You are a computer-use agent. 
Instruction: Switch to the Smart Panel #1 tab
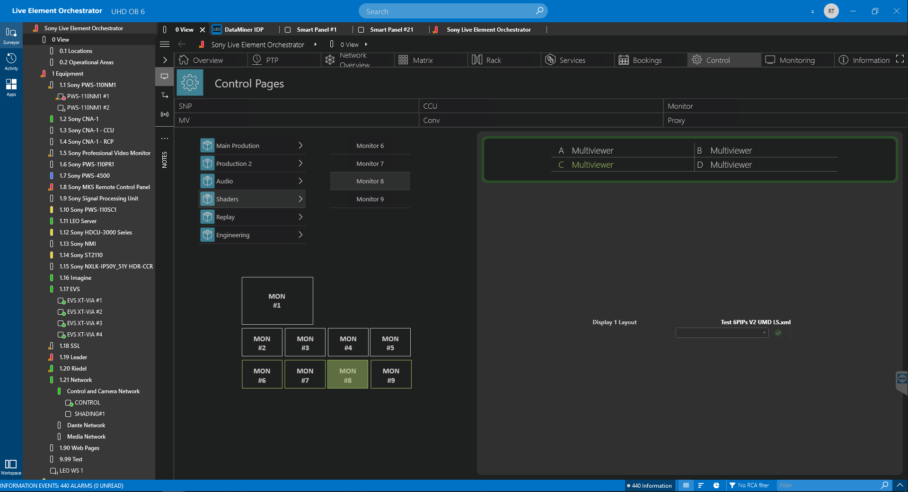[x=317, y=29]
